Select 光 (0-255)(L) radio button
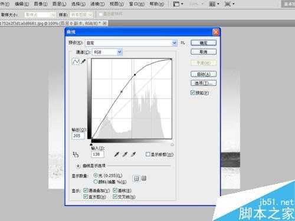 96,175
